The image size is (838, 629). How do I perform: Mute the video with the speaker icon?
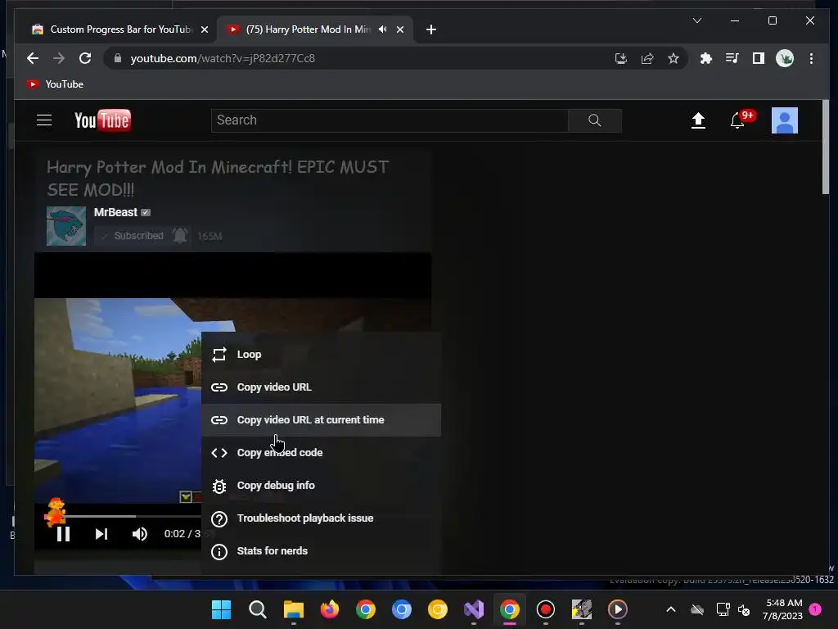click(139, 534)
